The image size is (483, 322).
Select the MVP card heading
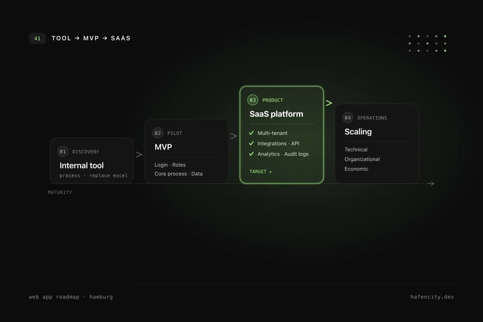point(163,147)
